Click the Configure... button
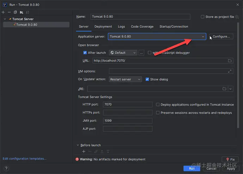Image resolution: width=243 pixels, height=174 pixels. 221,37
